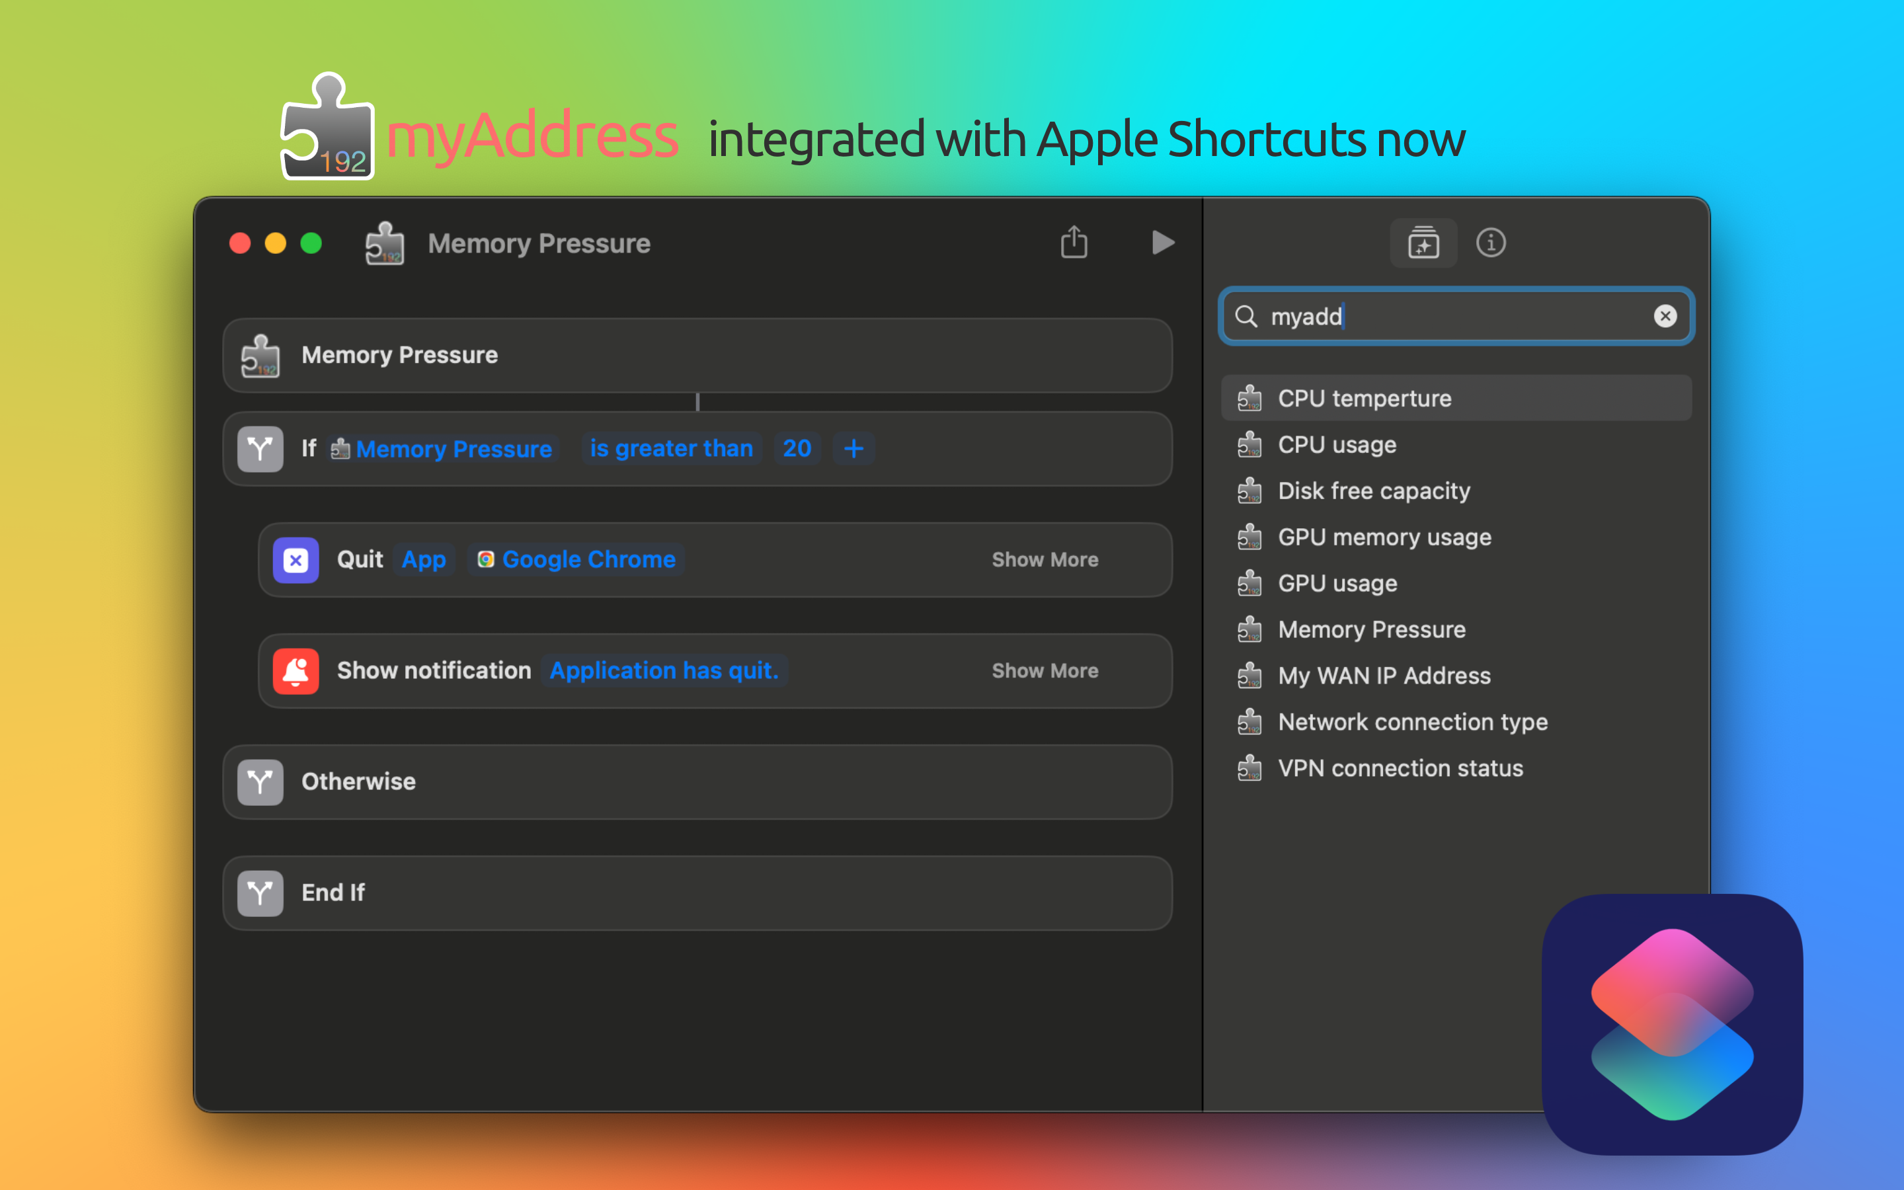Click the CPU usage puzzle icon

click(1249, 445)
